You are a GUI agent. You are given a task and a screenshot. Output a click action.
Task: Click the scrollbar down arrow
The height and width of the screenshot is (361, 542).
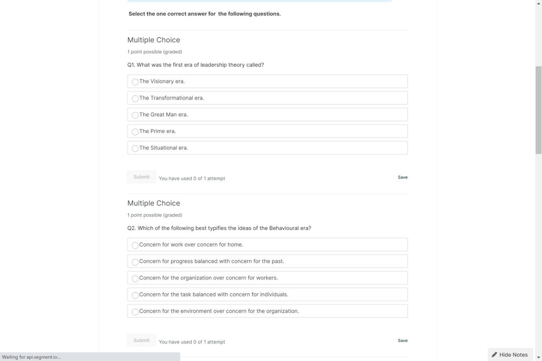coord(539,358)
